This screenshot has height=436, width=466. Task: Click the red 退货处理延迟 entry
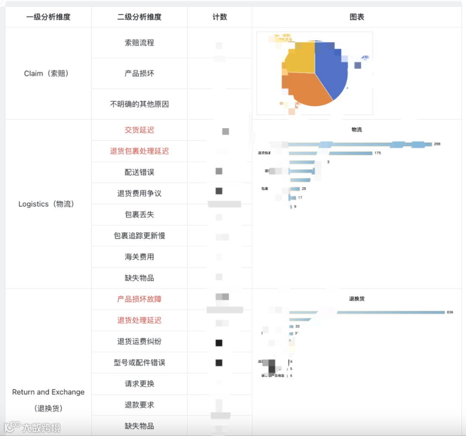click(139, 320)
